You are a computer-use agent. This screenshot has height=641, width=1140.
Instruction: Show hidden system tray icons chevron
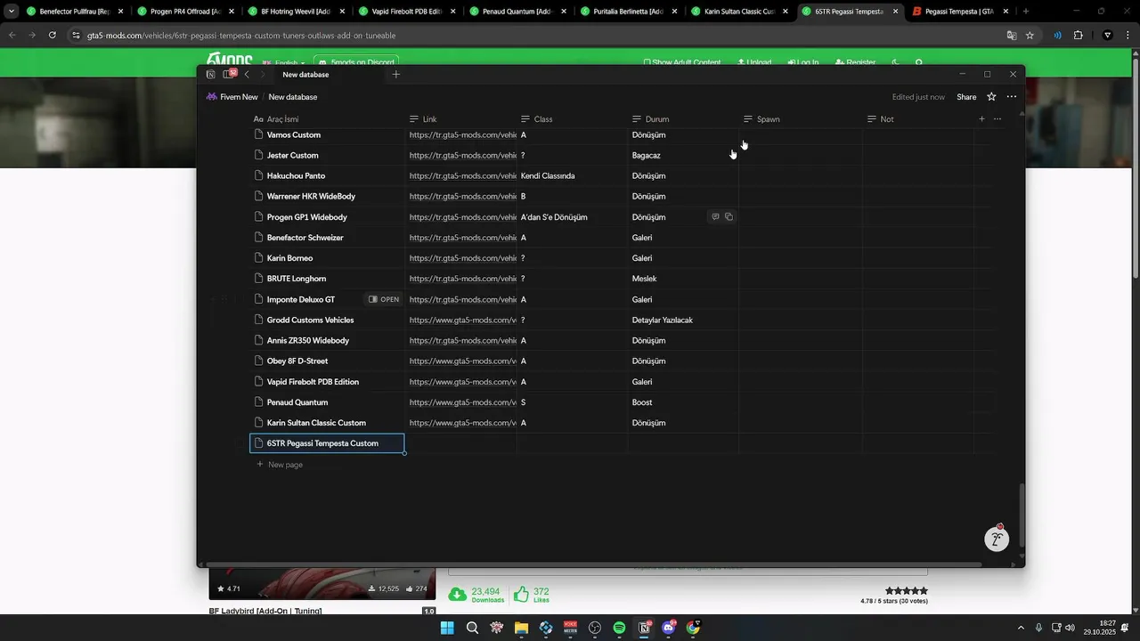[1022, 628]
